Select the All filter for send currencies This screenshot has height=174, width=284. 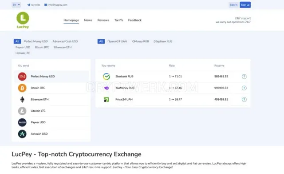coord(17,41)
